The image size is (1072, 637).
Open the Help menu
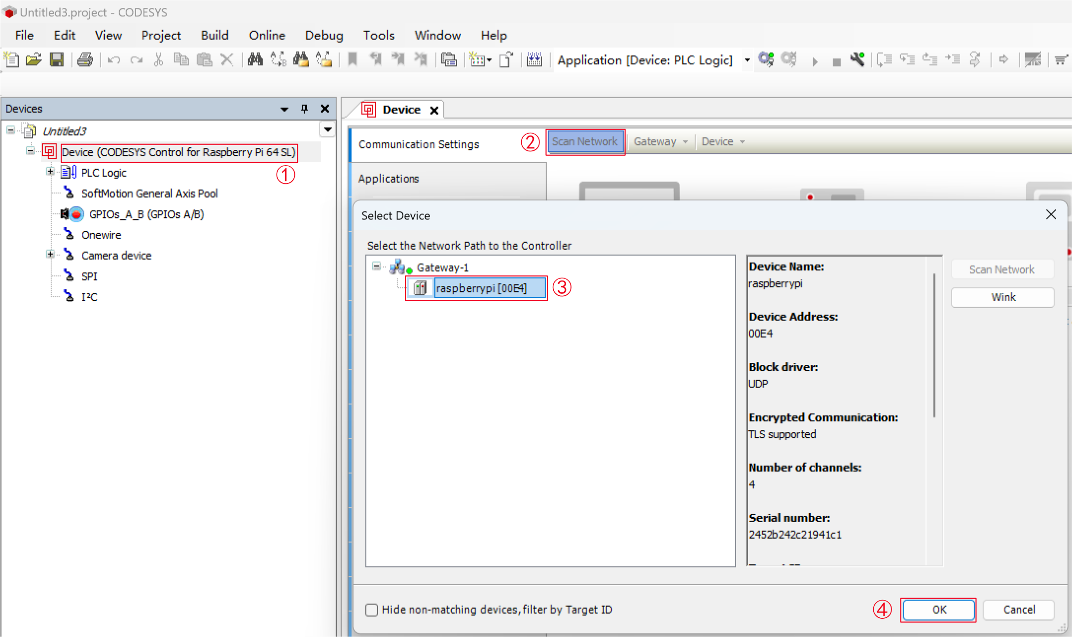[494, 35]
